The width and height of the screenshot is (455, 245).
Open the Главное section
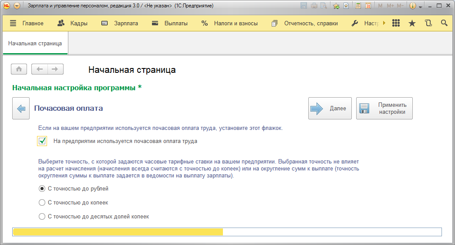(x=33, y=23)
